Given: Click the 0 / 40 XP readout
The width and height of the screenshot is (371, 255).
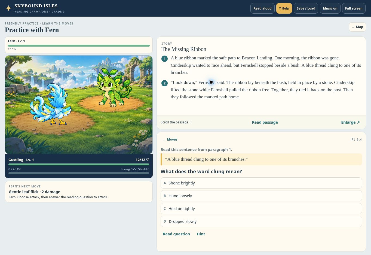Looking at the screenshot, I should click(14, 169).
